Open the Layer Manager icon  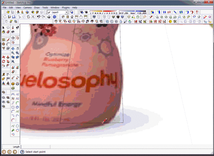pyautogui.click(x=71, y=12)
